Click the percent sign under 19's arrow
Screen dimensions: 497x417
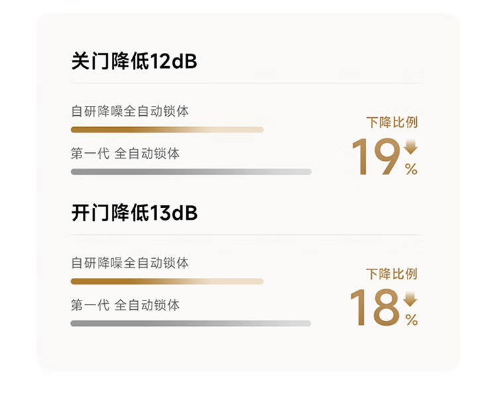pos(412,169)
